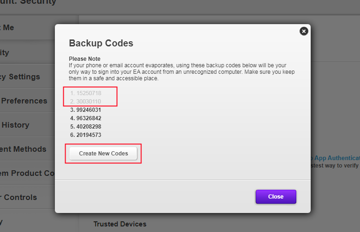Click the Create New Codes button
360x232 pixels.
point(103,154)
